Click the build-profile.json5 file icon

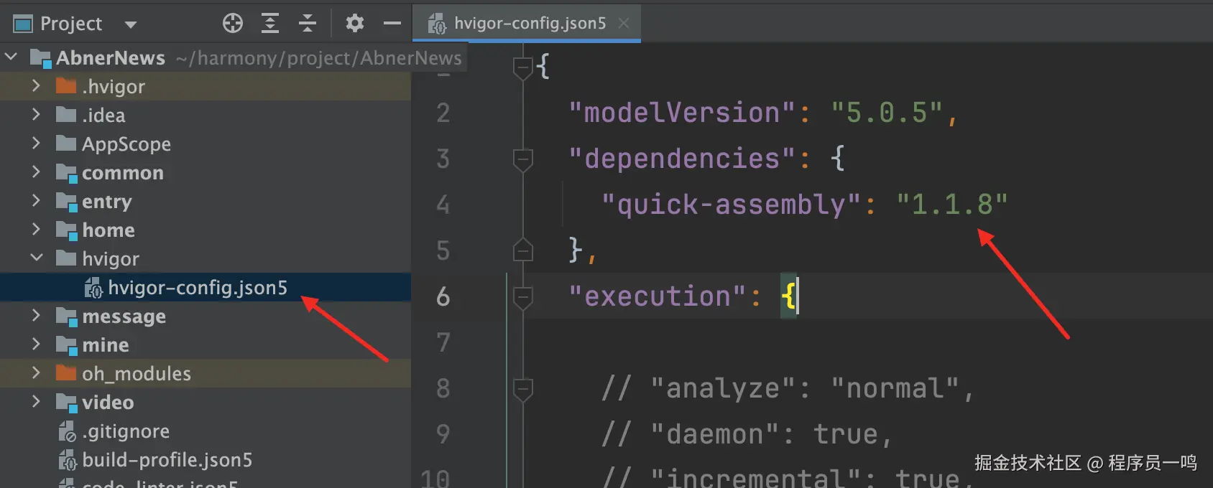tap(67, 460)
